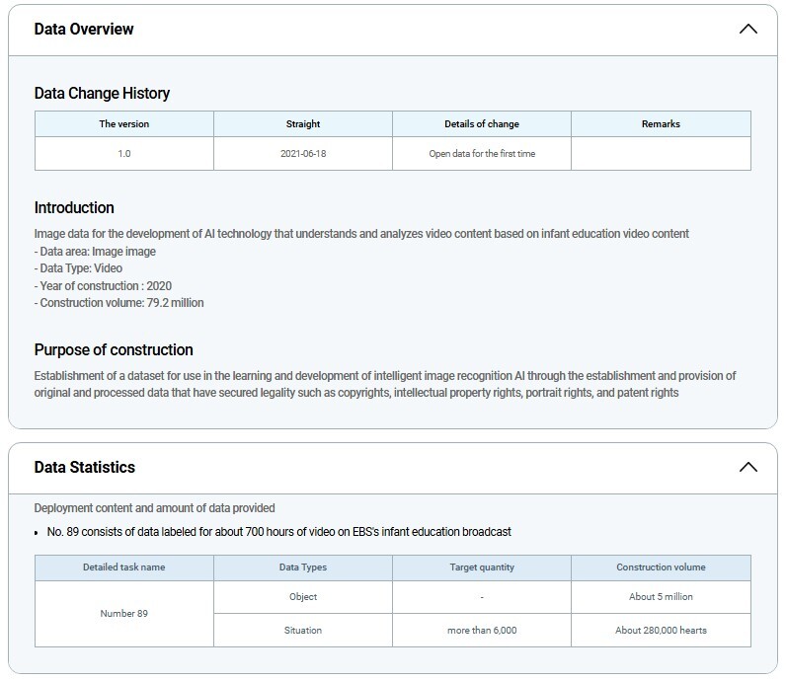Click 'The version' column header
786x680 pixels.
(x=124, y=123)
